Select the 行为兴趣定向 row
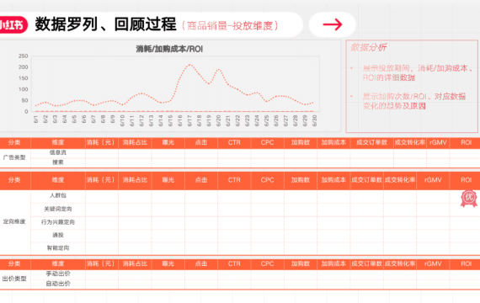Screen dimensions: 480x303 (240, 222)
